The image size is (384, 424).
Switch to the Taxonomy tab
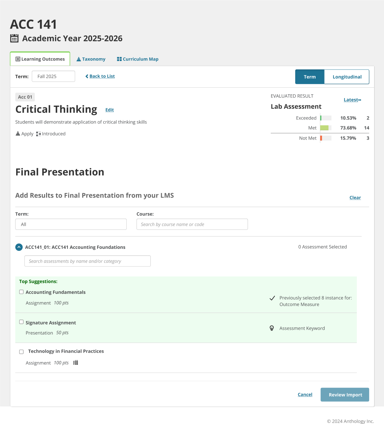[x=91, y=59]
